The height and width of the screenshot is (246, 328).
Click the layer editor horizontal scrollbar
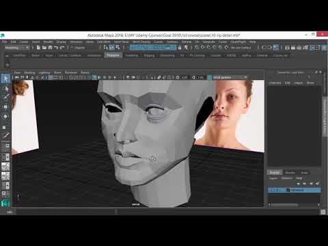[285, 205]
